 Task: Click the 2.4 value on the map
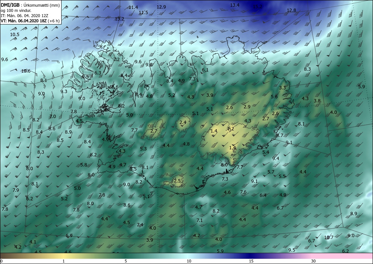[x=183, y=123]
